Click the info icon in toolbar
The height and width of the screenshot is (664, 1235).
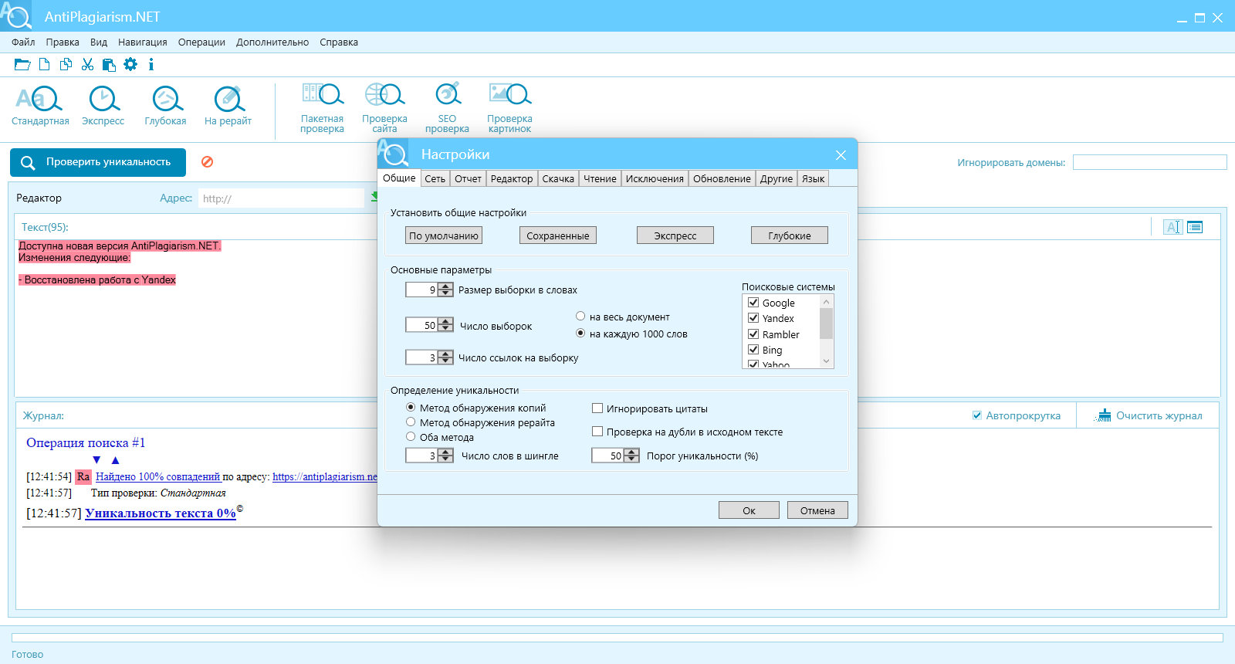coord(151,65)
